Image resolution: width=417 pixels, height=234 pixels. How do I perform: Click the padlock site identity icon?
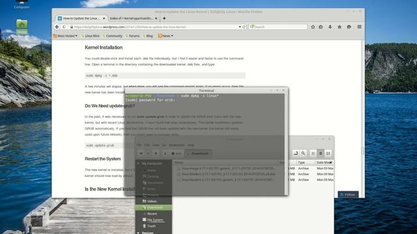pyautogui.click(x=72, y=27)
